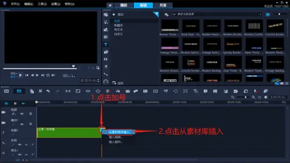Step to previous frame
This screenshot has height=163, width=290.
33,75
